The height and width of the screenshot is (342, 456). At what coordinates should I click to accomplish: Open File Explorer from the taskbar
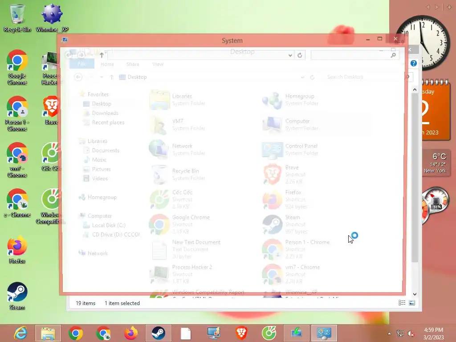[48, 333]
